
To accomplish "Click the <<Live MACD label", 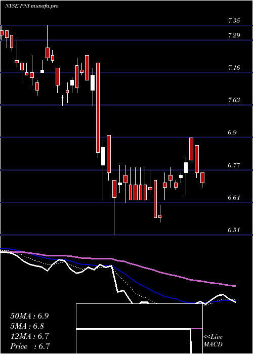I will (213, 341).
